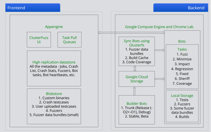Click '4. Fuzzers' in Blobstore
This screenshot has height=132, width=211.
click(x=54, y=111)
